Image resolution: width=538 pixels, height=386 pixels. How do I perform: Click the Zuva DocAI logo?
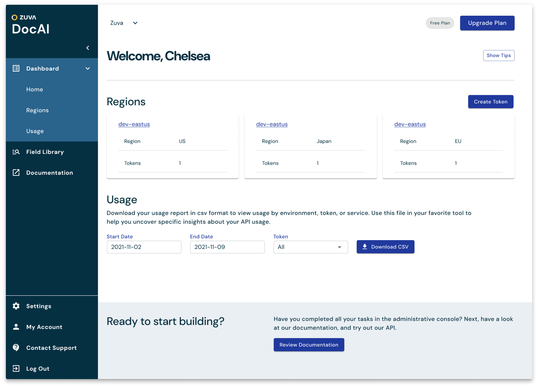click(30, 25)
